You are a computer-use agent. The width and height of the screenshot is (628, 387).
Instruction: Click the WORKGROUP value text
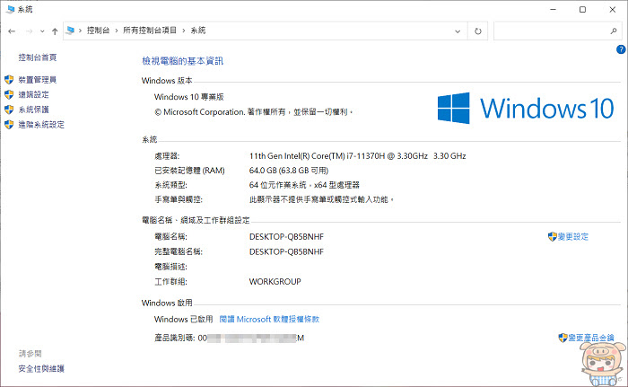(275, 282)
